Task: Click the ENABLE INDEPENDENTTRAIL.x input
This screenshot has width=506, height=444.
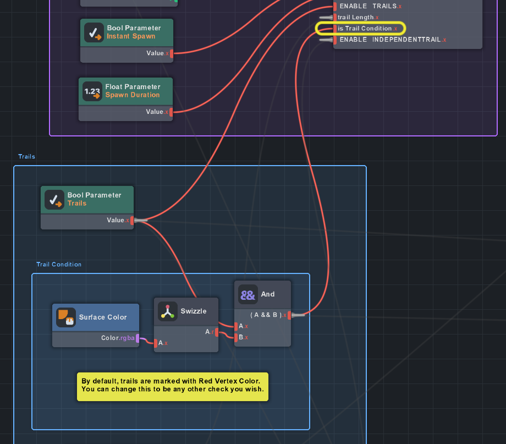Action: (x=335, y=40)
